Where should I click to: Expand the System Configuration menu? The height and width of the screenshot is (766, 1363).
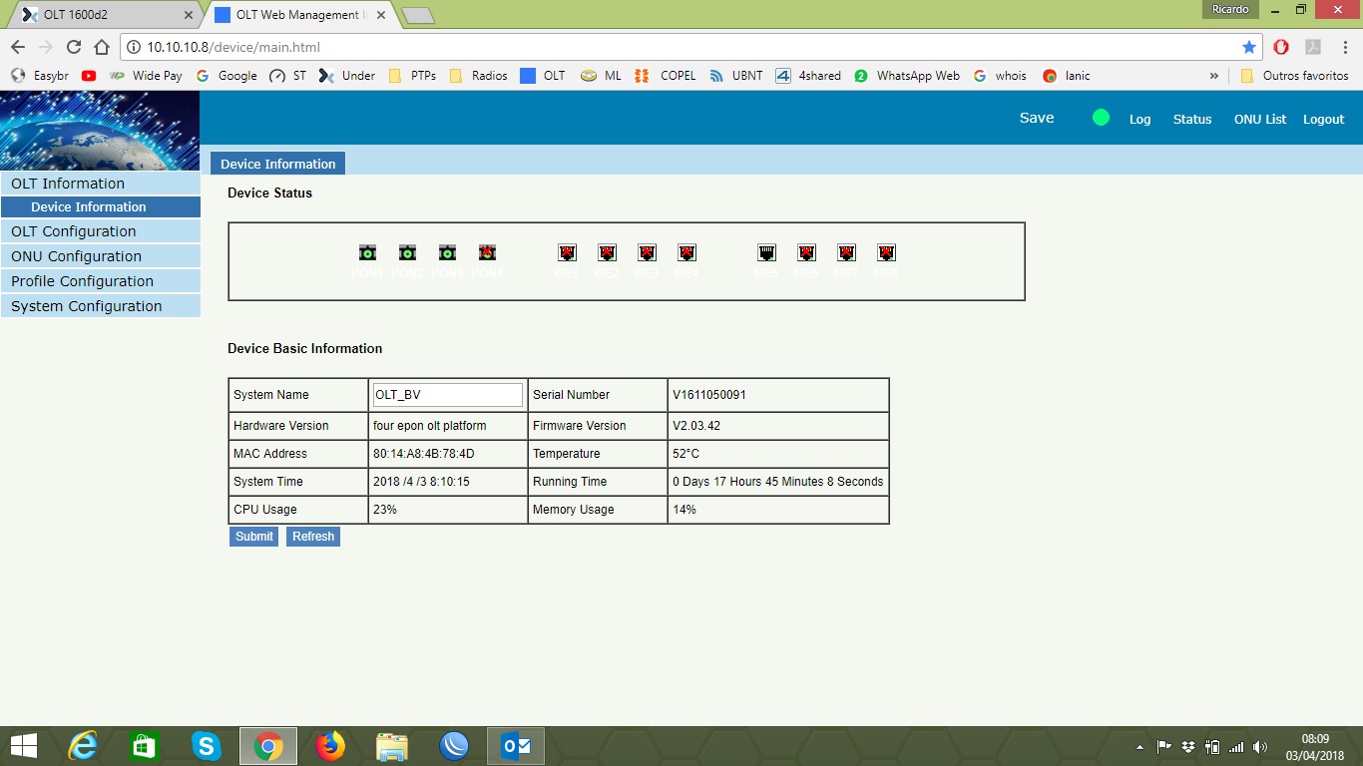tap(100, 306)
